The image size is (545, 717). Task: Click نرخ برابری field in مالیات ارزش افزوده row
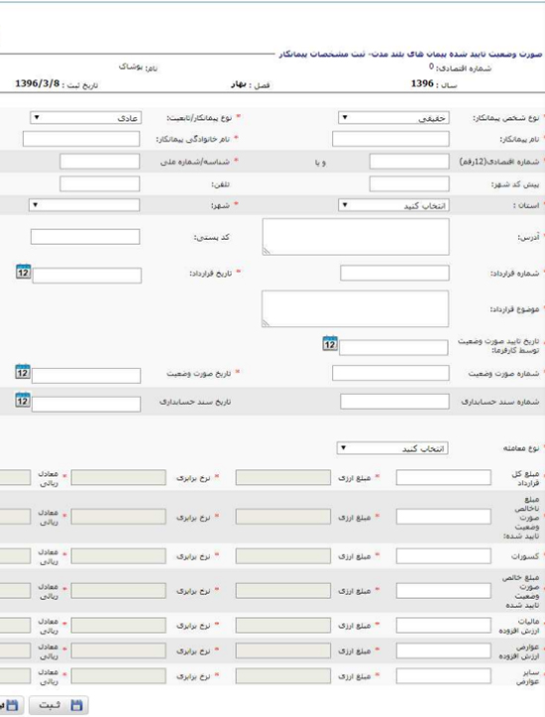pos(118,626)
